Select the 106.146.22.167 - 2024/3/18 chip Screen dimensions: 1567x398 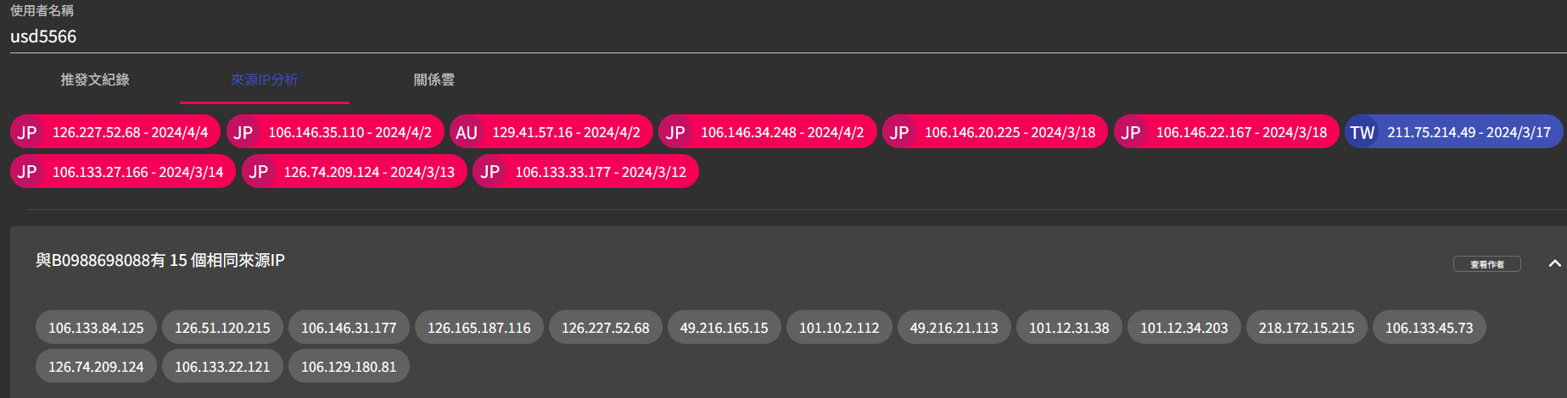point(1241,132)
